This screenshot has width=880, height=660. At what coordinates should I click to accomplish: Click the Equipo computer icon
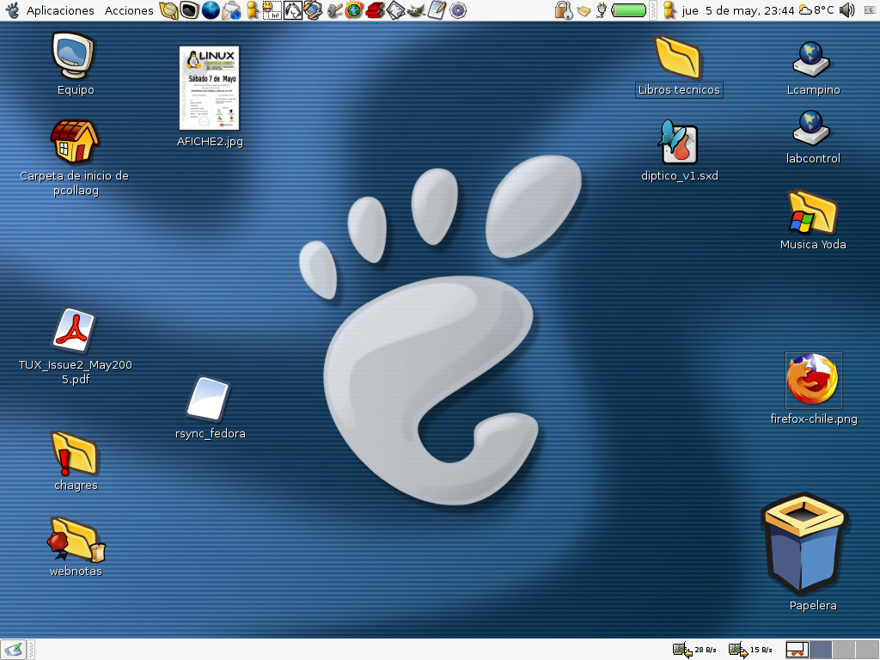(75, 55)
